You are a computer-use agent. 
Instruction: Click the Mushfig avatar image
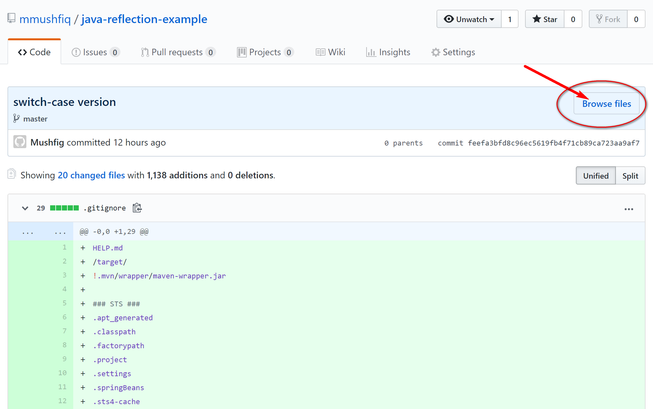[20, 142]
